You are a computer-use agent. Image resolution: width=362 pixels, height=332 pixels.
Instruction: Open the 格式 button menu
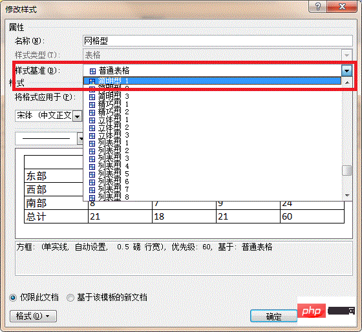(33, 316)
